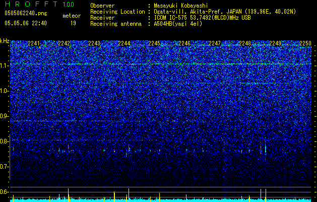Click the 2249 time marker
The height and width of the screenshot is (202, 317).
pyautogui.click(x=275, y=43)
